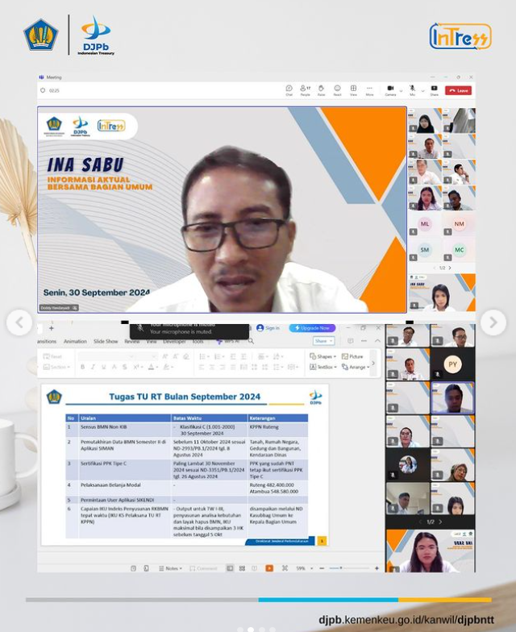Expand the Camera options arrow
The image size is (516, 632).
(401, 91)
